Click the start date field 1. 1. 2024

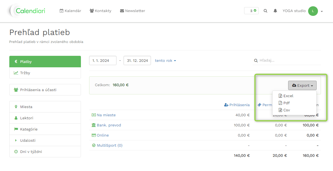pyautogui.click(x=103, y=60)
